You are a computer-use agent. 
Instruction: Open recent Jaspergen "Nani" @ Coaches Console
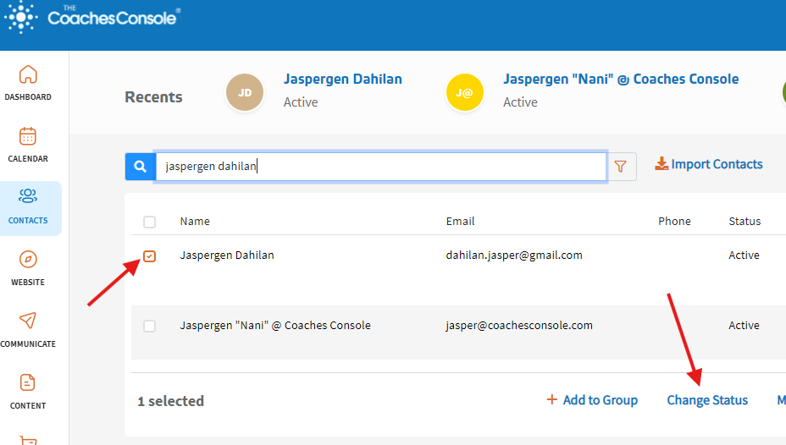(620, 80)
